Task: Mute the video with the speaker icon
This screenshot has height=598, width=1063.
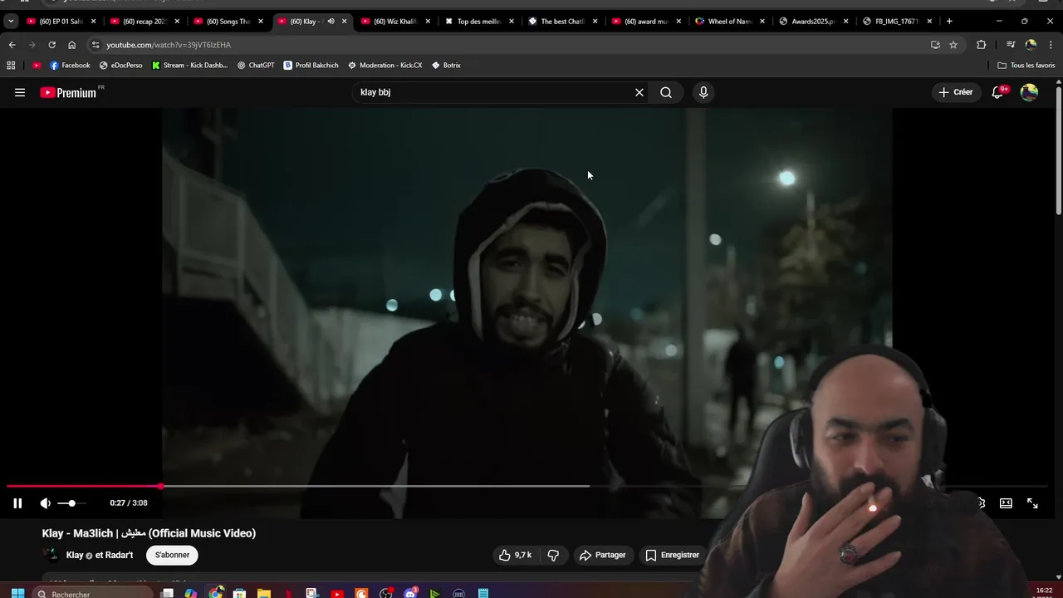Action: [x=46, y=503]
